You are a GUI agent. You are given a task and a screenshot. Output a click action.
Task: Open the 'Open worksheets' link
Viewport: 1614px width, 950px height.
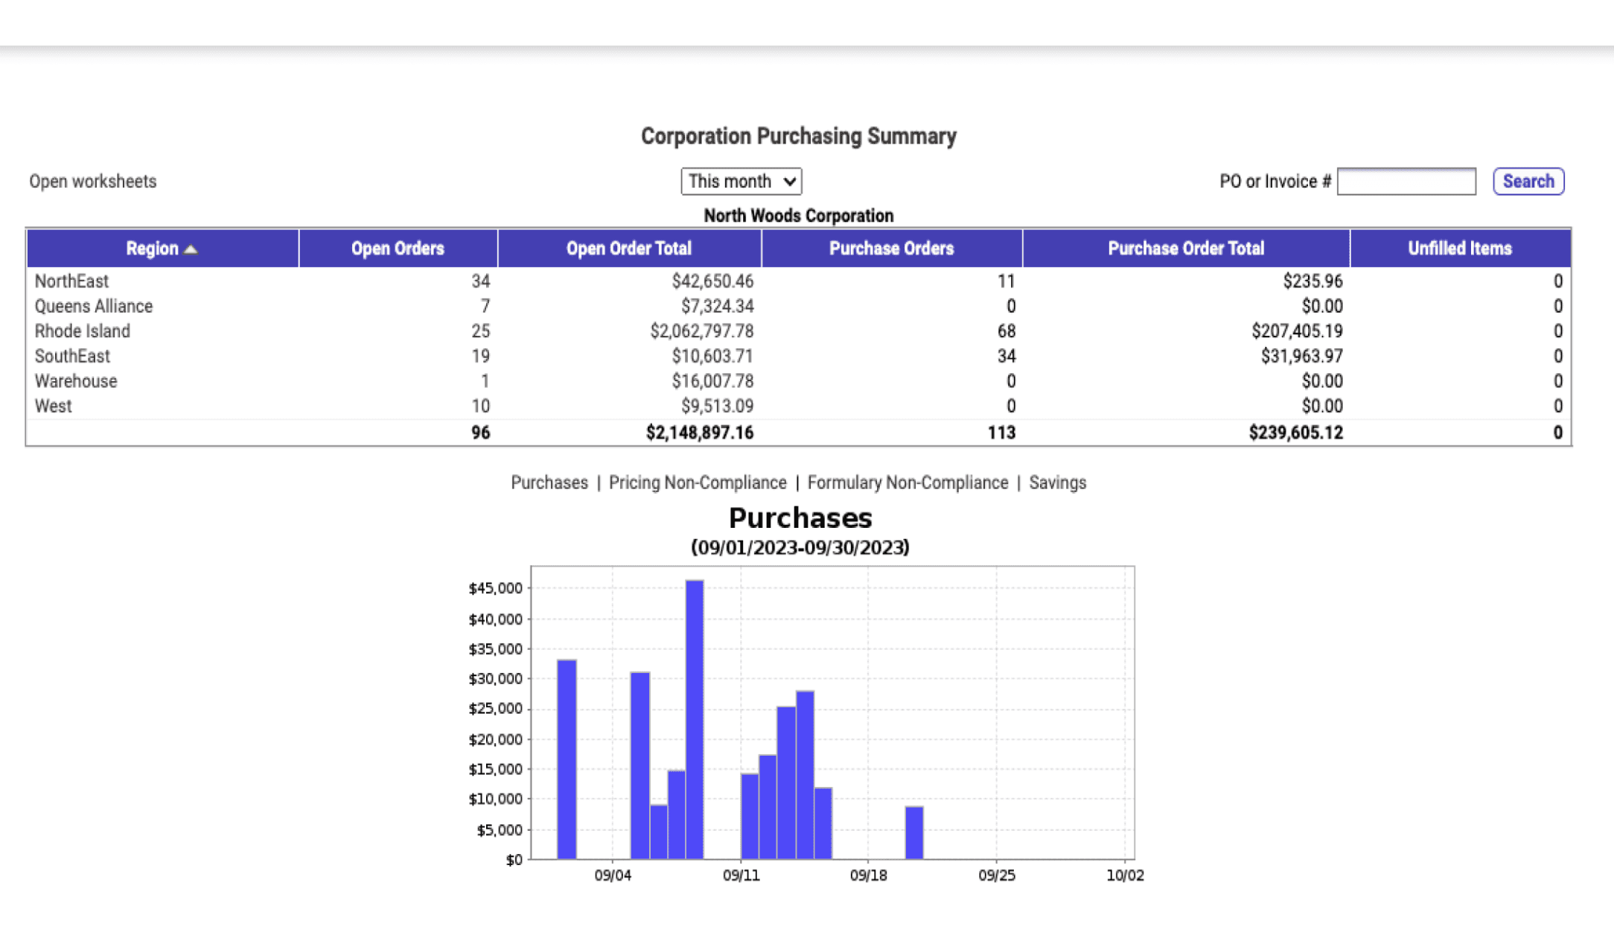point(93,181)
